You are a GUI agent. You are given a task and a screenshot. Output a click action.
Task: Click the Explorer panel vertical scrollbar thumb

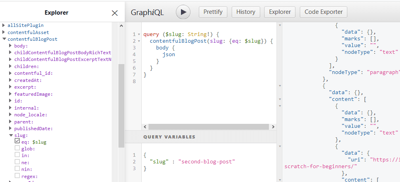click(122, 106)
